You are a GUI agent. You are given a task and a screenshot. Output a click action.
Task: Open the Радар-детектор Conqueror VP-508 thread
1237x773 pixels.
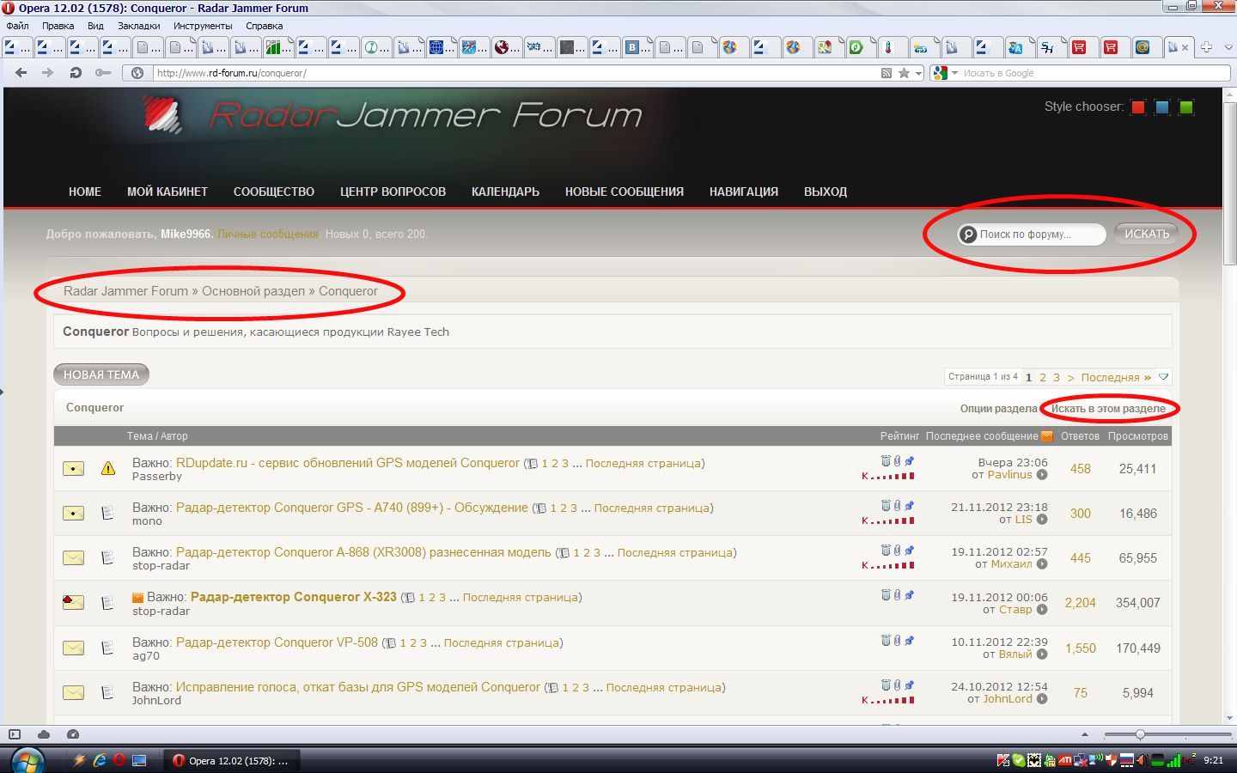(x=277, y=642)
